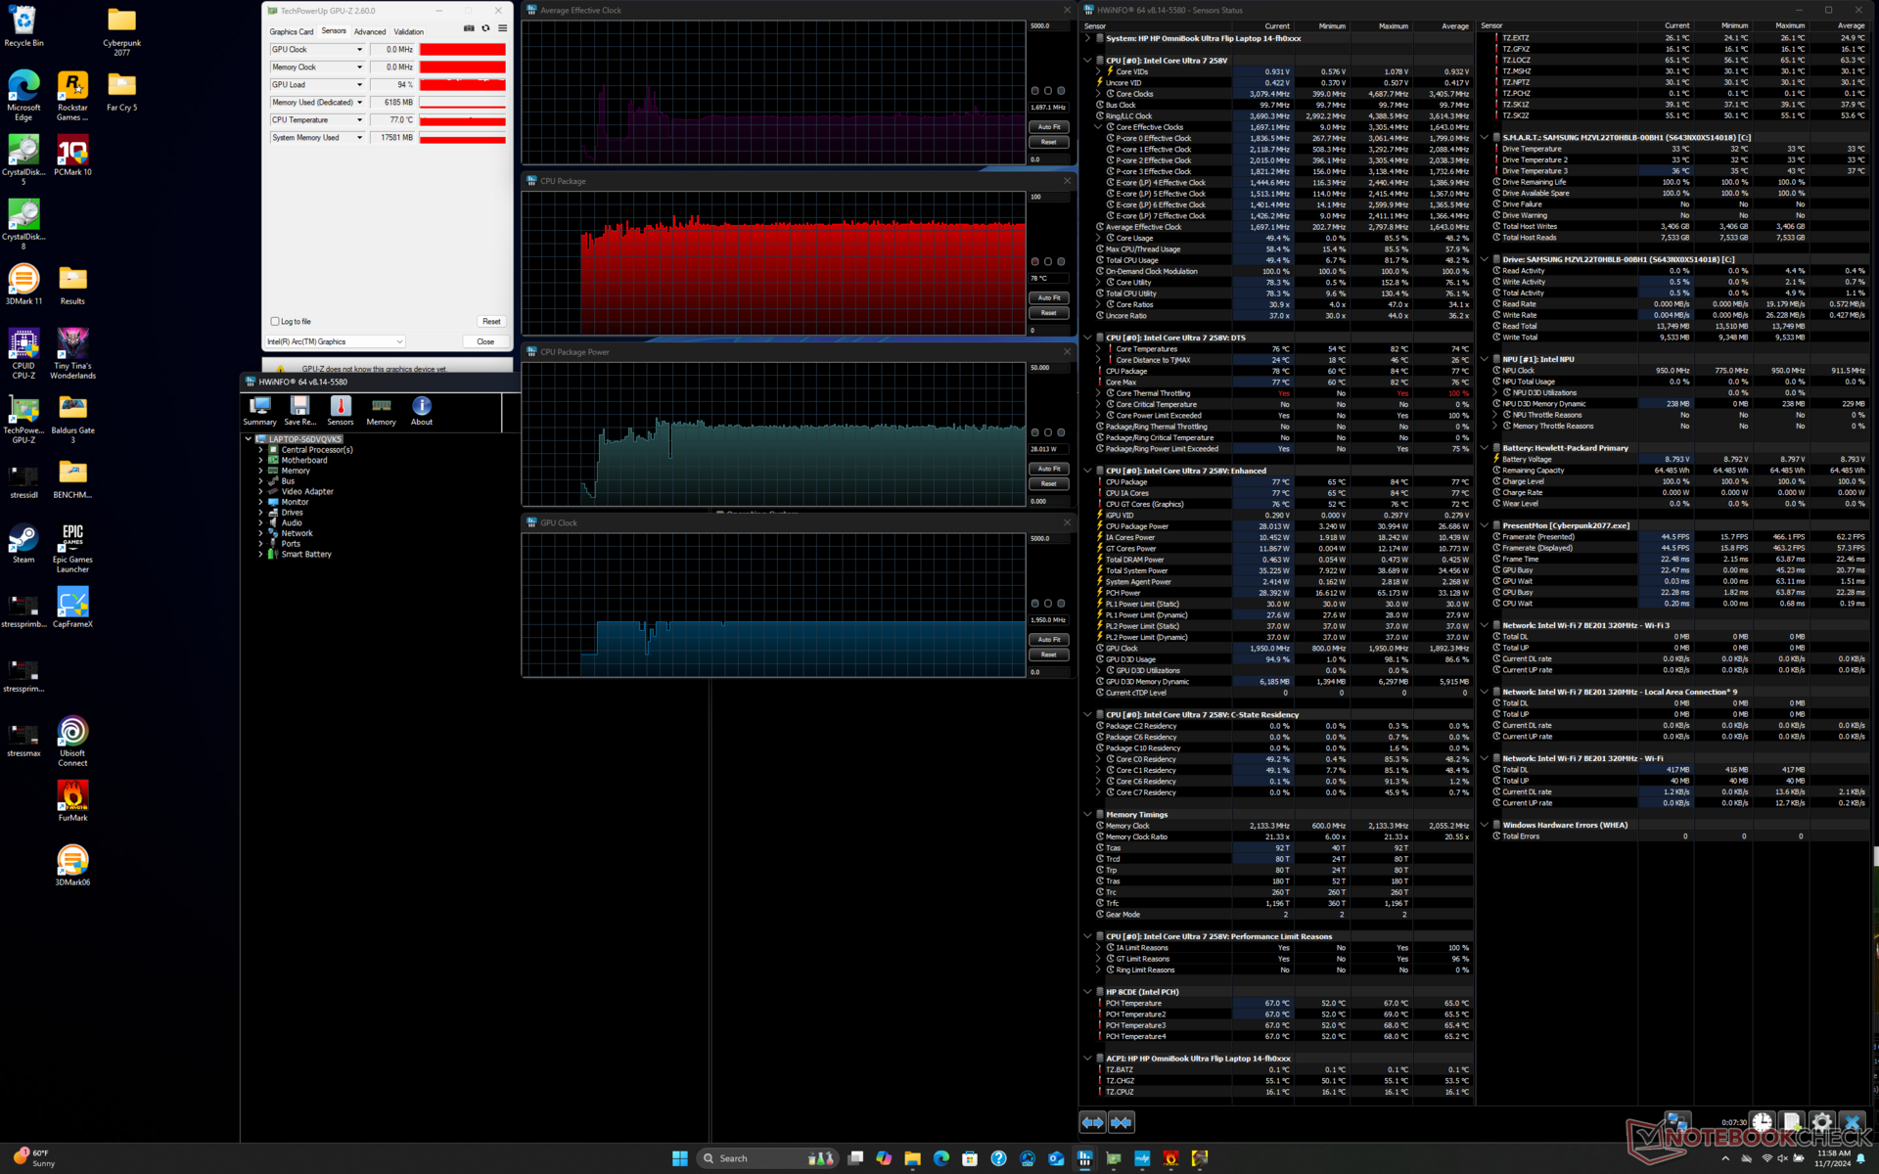
Task: Open the CPU Temperature sensor dropdown
Action: (x=359, y=120)
